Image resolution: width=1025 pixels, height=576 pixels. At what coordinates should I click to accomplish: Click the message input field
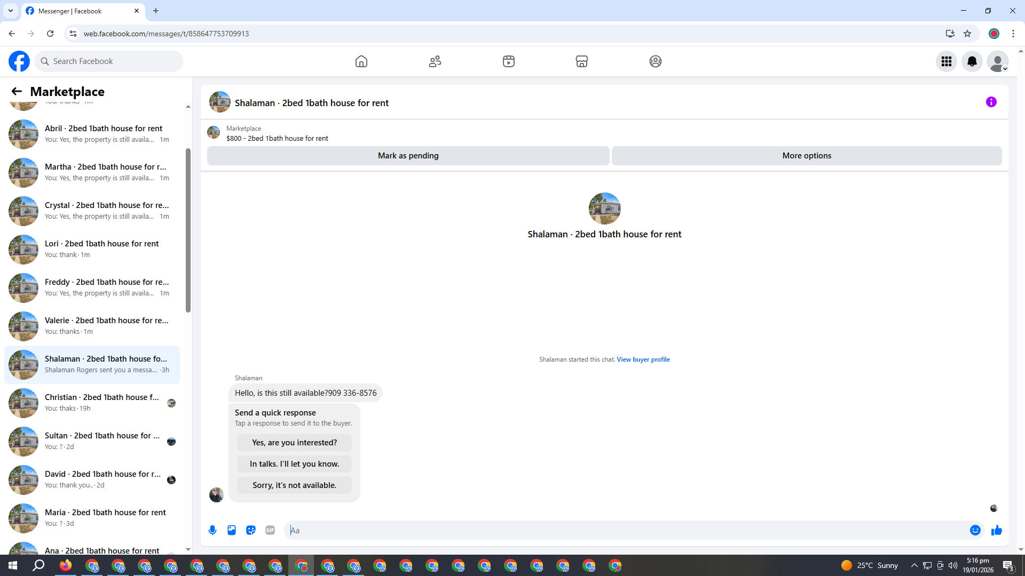(625, 530)
